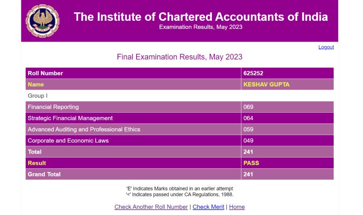Click the Advanced Auditing marks 059
The width and height of the screenshot is (363, 215).
[x=287, y=129]
